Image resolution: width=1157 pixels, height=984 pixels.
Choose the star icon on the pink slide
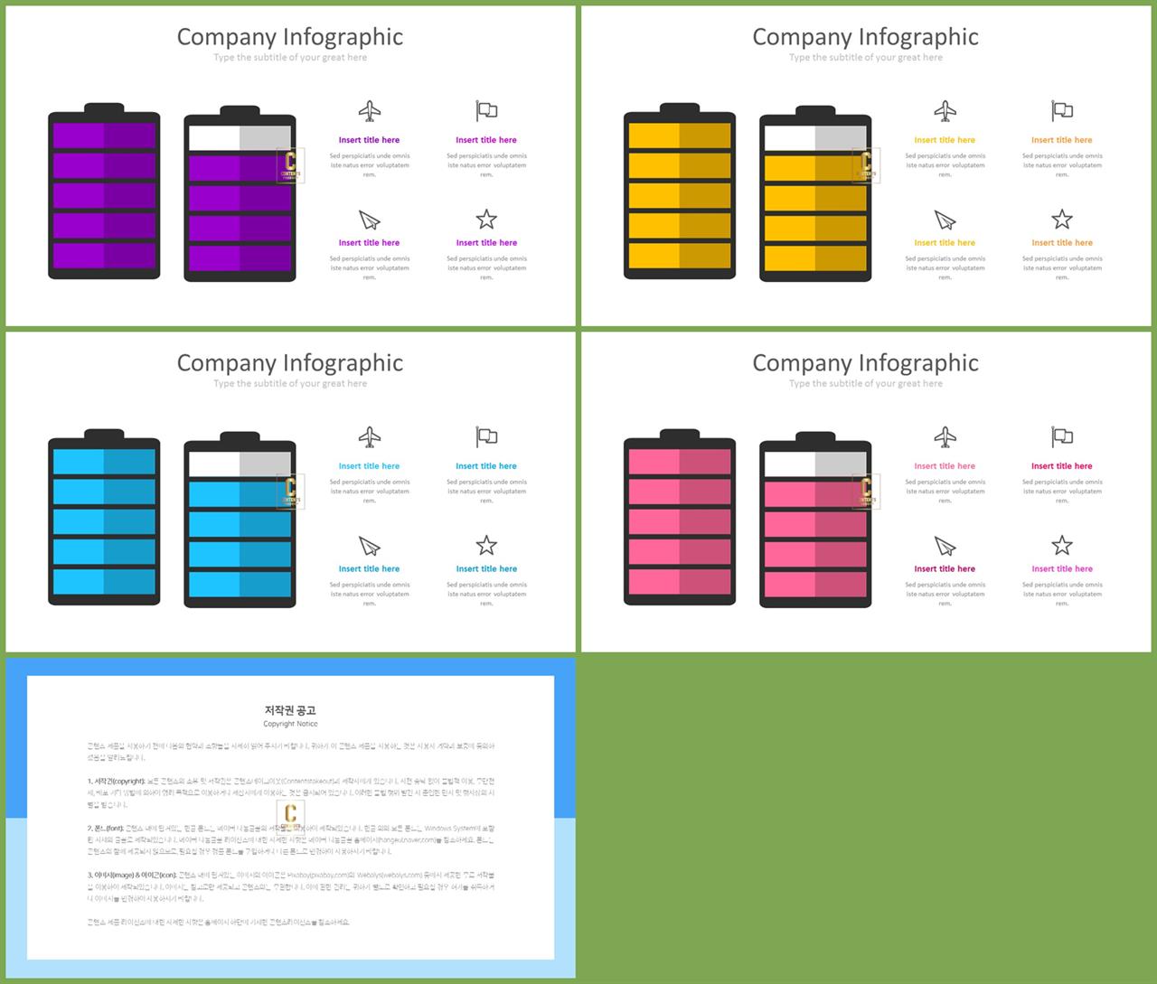pyautogui.click(x=1062, y=545)
